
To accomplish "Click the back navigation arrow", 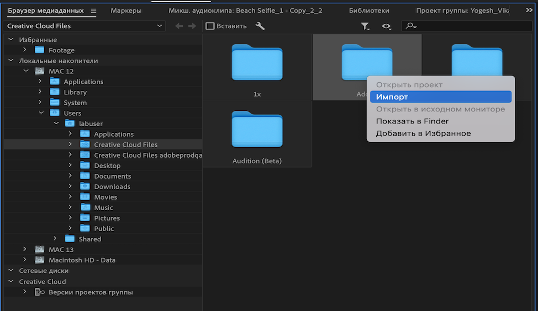I will pos(179,26).
